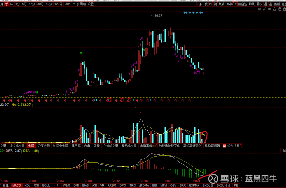
Task: Expand the dropdown arrow after 事件
Action: 235,4
